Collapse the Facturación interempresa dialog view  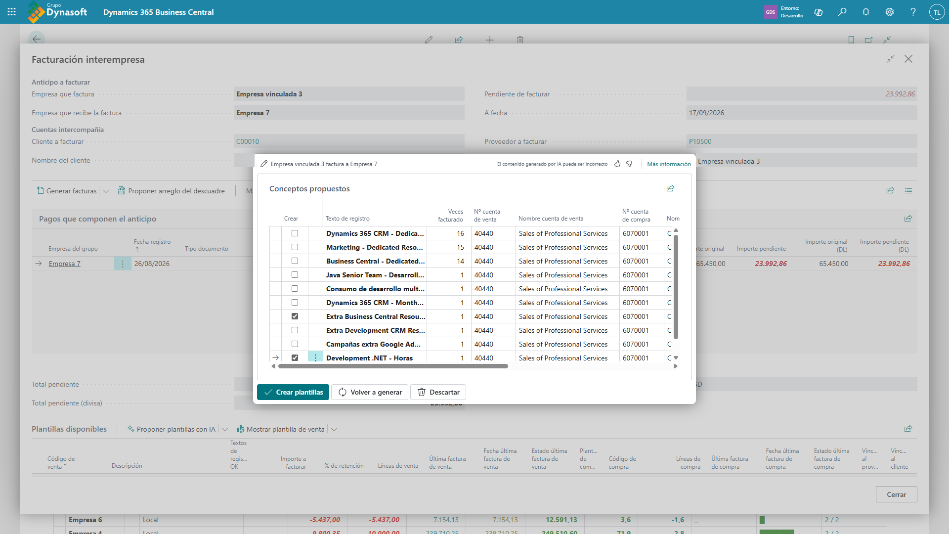point(891,59)
